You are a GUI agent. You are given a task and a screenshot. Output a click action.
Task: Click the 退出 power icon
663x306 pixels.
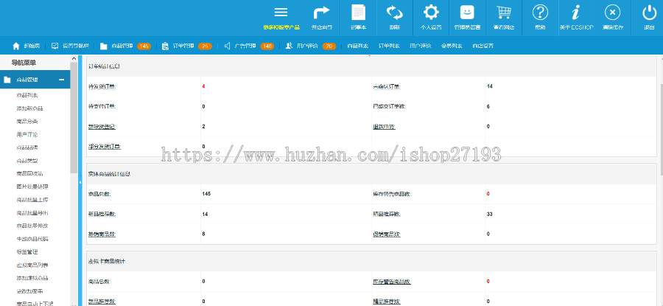point(649,13)
